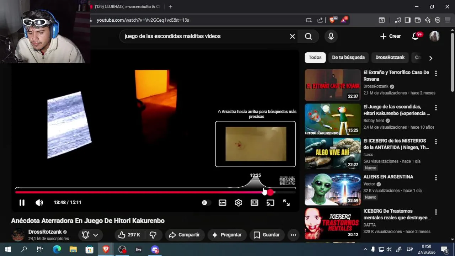
Task: Like the video with 297 K
Action: click(x=129, y=235)
